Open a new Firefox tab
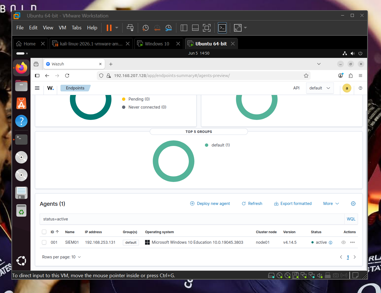Screen dimensions: 381x293 [x=111, y=64]
